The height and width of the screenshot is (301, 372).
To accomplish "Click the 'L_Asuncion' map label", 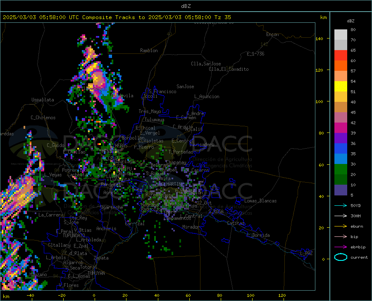I will (207, 96).
